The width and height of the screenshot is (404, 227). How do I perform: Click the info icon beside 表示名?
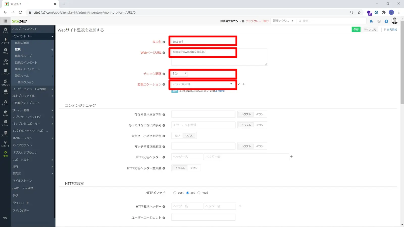tap(164, 42)
